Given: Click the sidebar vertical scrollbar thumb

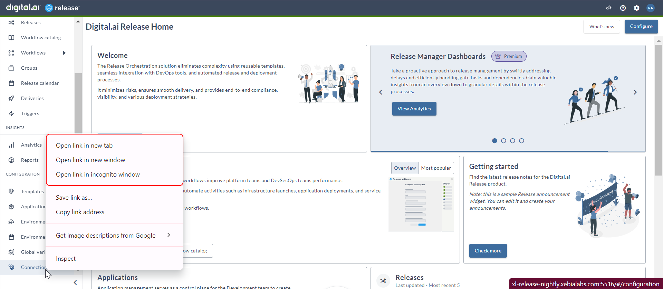Looking at the screenshot, I should coord(78,103).
